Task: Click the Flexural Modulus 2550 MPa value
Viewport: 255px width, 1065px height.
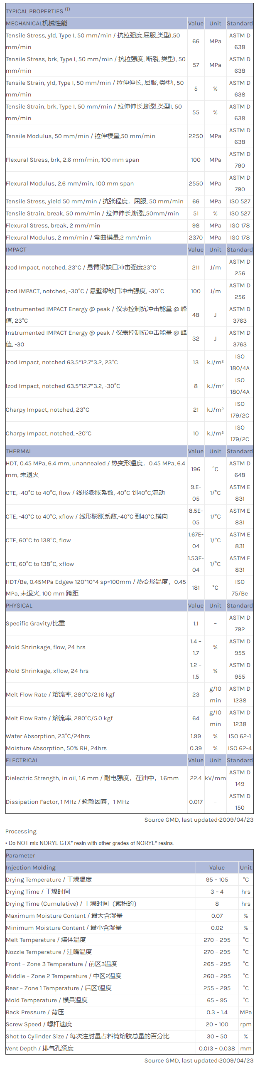Action: [x=196, y=183]
